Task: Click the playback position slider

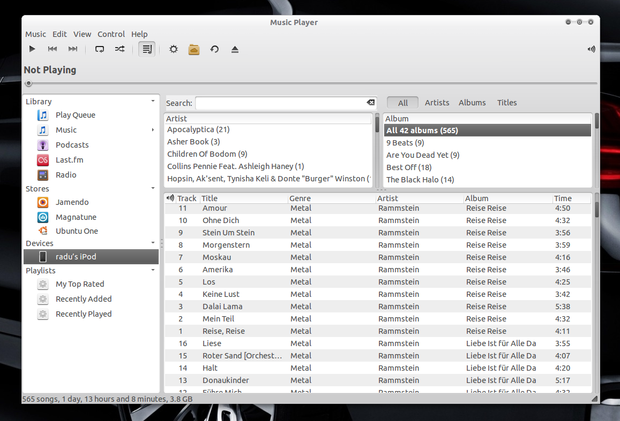Action: pyautogui.click(x=311, y=83)
